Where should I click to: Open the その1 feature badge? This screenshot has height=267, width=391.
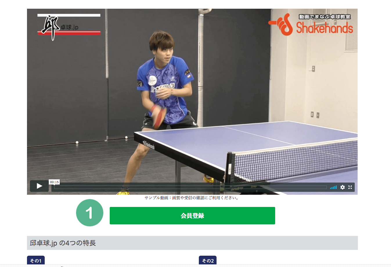[x=36, y=260]
